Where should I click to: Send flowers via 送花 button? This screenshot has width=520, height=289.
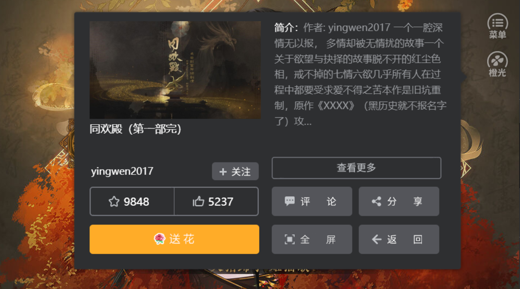(x=174, y=239)
